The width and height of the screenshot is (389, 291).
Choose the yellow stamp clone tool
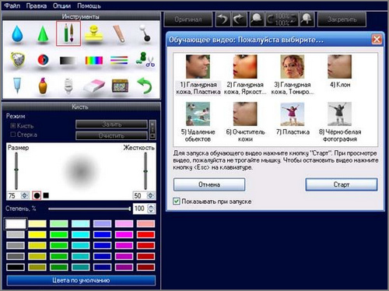click(x=94, y=33)
